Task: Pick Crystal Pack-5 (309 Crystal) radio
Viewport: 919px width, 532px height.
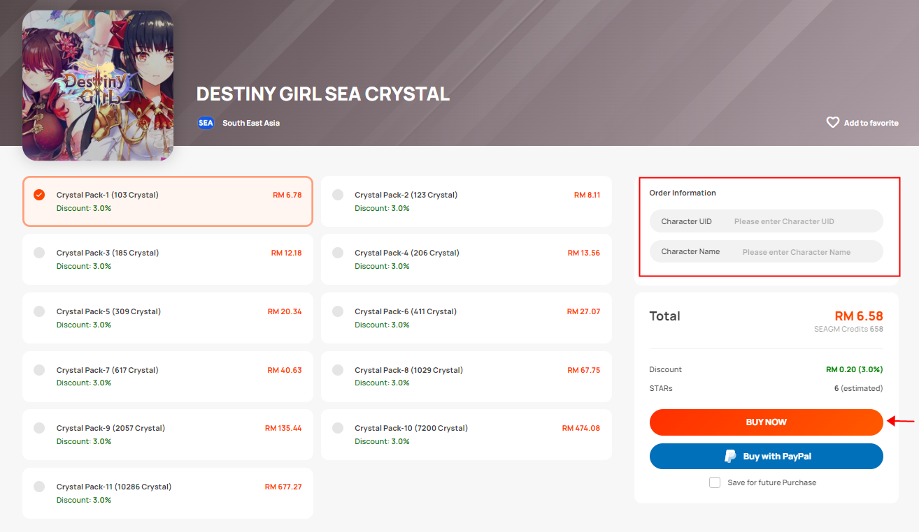Action: pos(39,311)
